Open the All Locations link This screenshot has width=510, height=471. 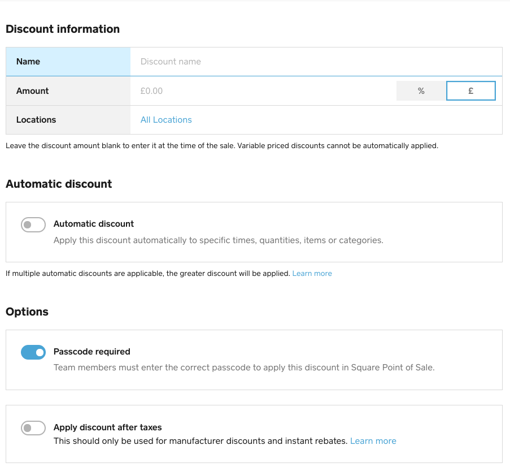click(x=166, y=120)
